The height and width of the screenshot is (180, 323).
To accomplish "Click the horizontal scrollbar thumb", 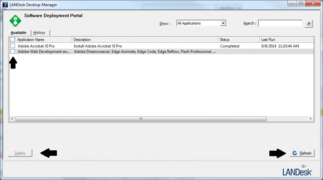I will coord(141,119).
